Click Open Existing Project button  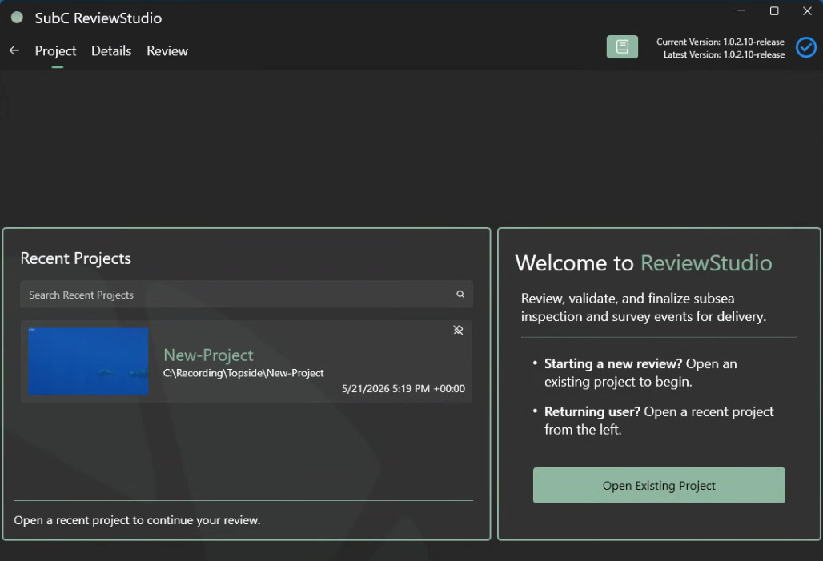pos(659,485)
